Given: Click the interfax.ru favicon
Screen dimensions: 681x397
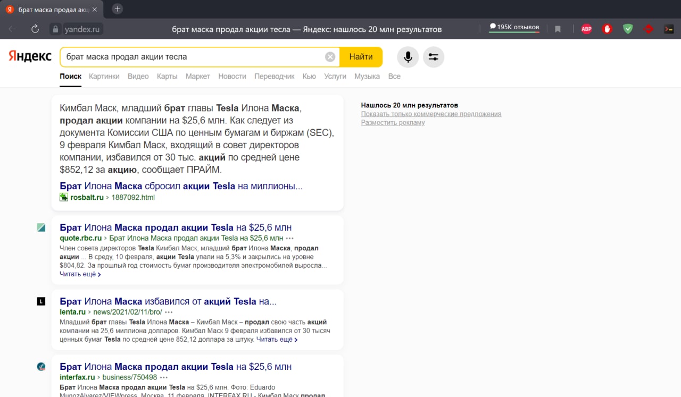Looking at the screenshot, I should pos(41,367).
